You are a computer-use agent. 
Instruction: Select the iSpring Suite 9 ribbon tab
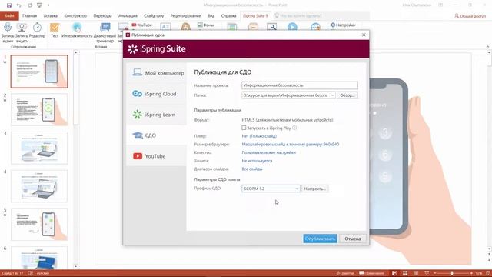pos(255,15)
